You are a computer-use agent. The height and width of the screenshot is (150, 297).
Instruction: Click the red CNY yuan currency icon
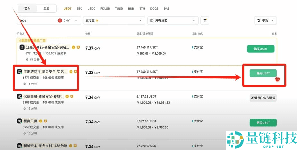[60, 20]
